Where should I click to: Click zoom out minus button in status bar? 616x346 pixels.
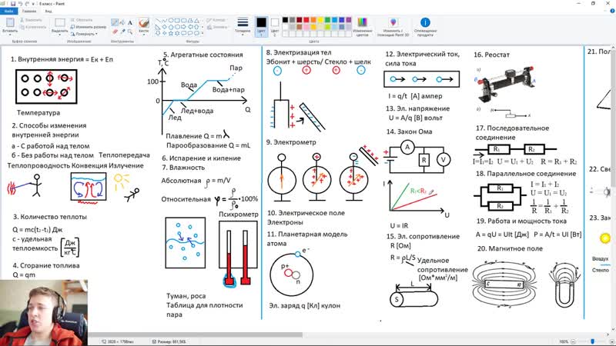click(573, 341)
